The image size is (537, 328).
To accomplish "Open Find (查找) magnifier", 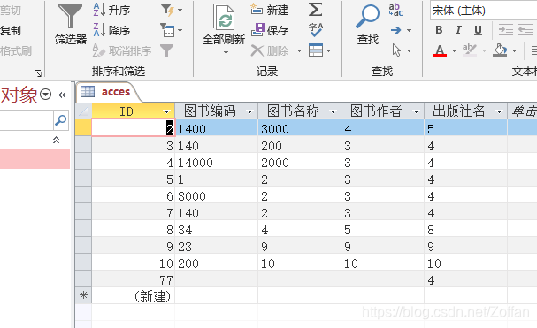I will (x=368, y=25).
